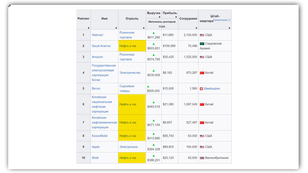Click the United Kingdom flag icon
The image size is (308, 173).
click(x=202, y=158)
